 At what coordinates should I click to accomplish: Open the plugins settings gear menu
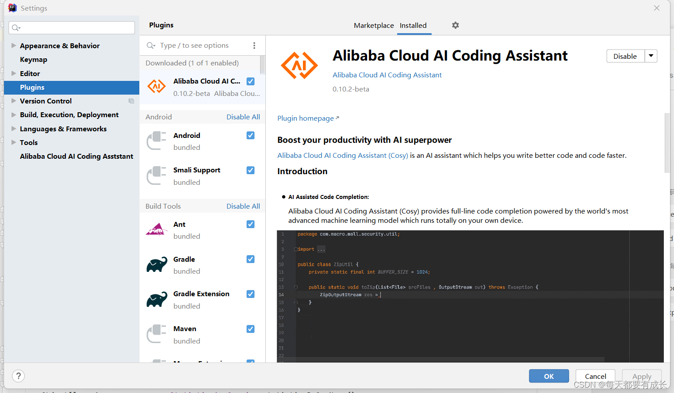tap(456, 25)
